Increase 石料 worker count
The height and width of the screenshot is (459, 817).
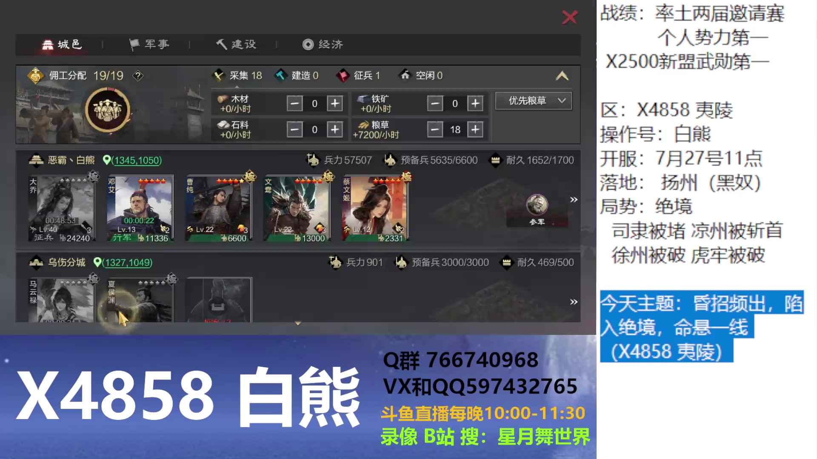pos(335,129)
